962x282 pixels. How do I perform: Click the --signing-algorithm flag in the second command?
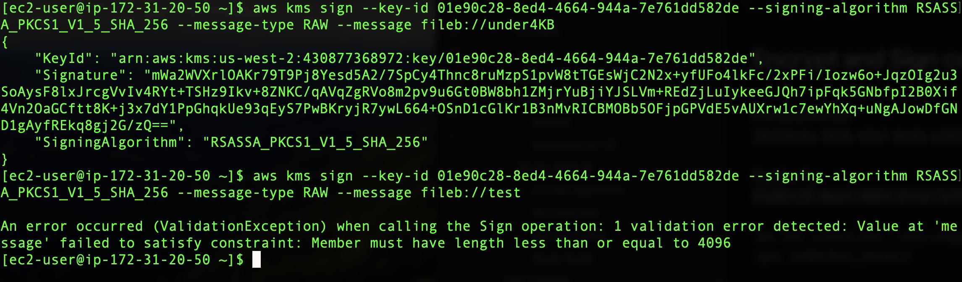828,176
